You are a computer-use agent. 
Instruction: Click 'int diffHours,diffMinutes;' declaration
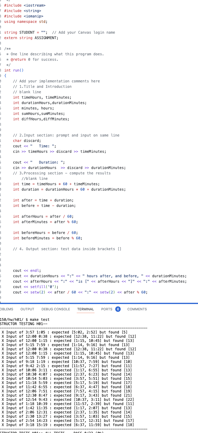(41, 119)
